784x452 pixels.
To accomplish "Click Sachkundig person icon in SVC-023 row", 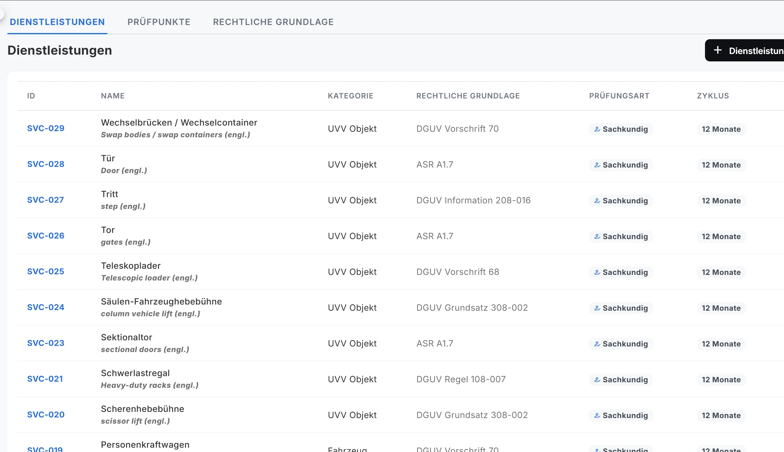I will tap(597, 344).
